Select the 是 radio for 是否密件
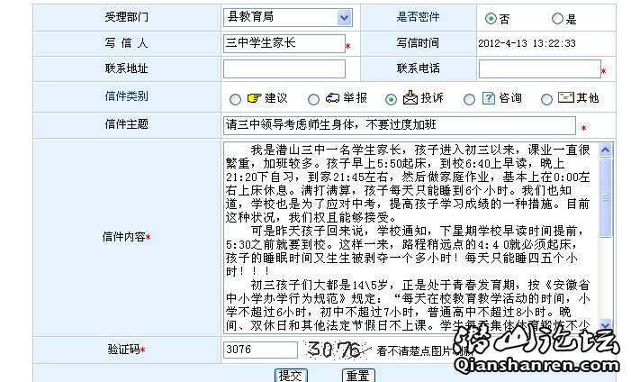 click(x=557, y=19)
